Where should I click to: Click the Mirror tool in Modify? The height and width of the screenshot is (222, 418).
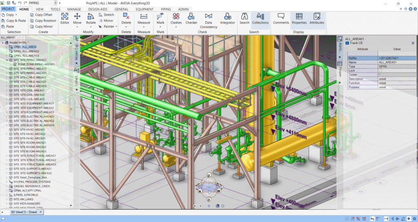point(106,20)
